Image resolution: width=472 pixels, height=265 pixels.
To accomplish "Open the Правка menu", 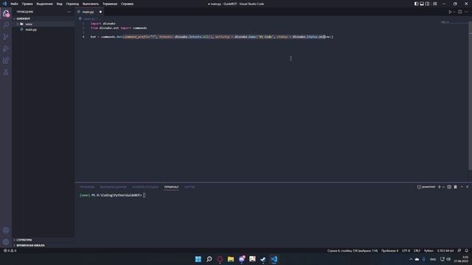I will 27,4.
